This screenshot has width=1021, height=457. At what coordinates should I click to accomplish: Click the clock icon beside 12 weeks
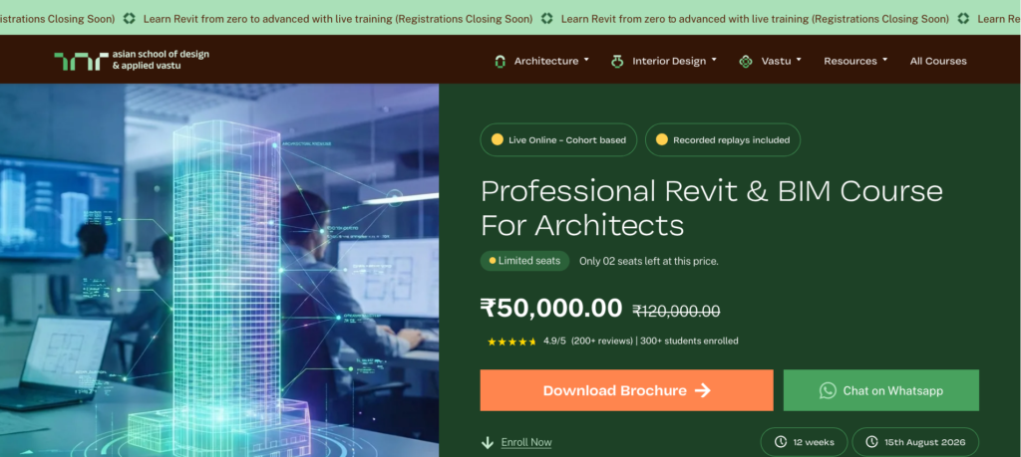click(x=780, y=442)
